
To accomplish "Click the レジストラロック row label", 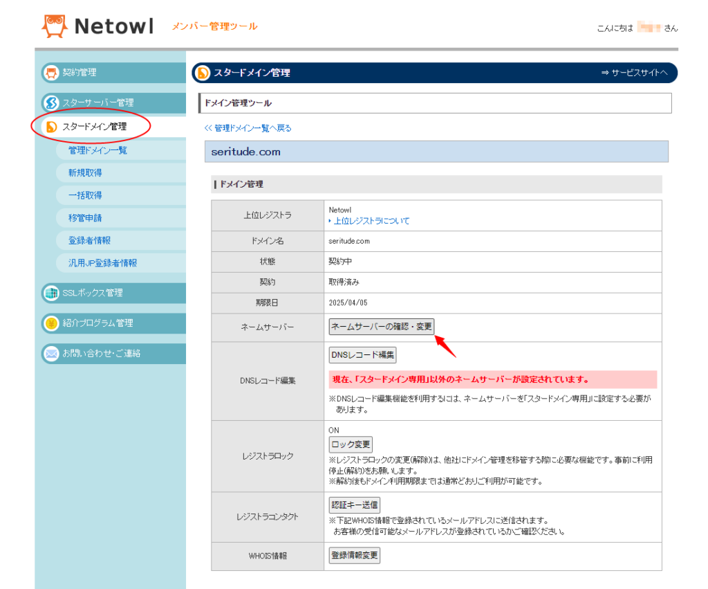I will [x=268, y=456].
